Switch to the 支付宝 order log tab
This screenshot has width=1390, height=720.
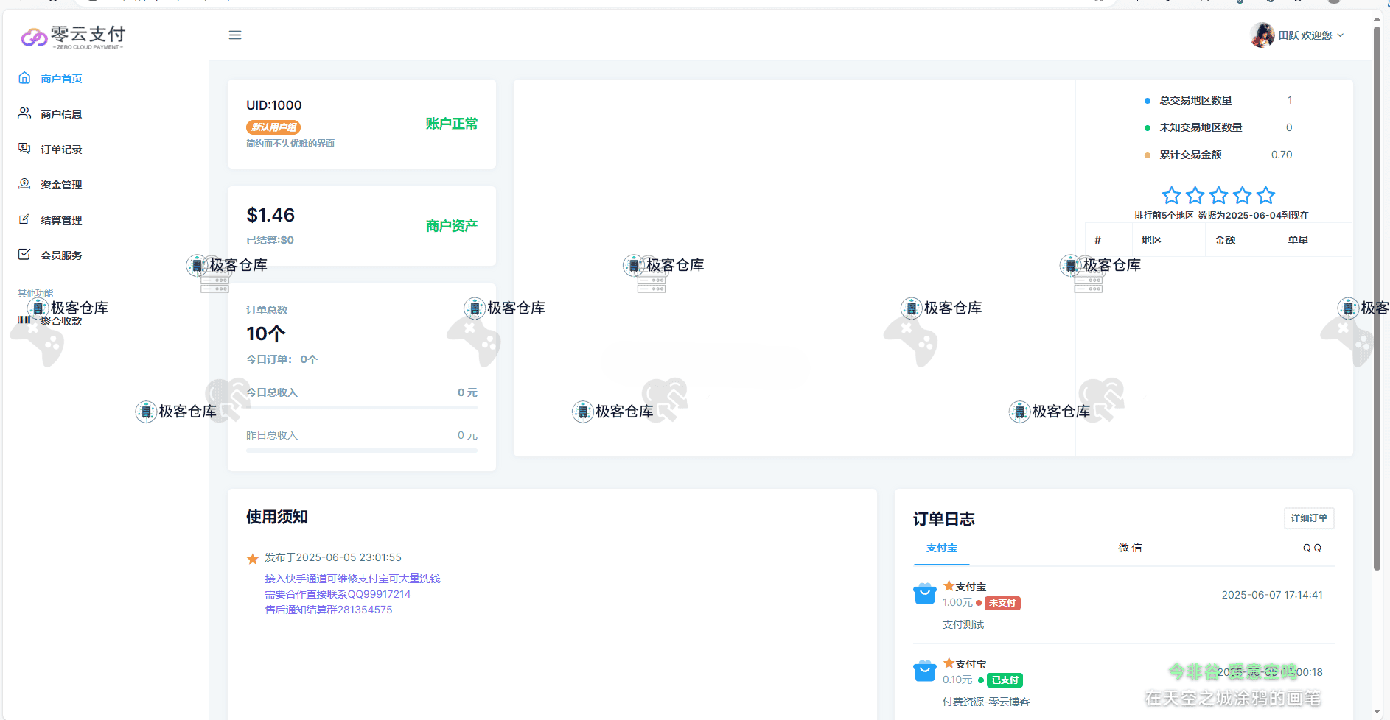click(x=942, y=548)
